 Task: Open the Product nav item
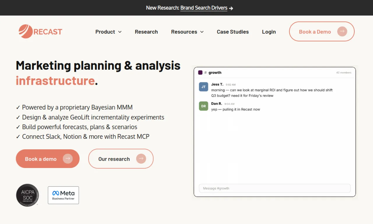click(105, 32)
